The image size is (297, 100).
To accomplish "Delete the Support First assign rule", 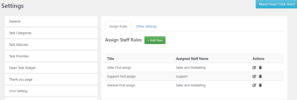I will click(260, 76).
